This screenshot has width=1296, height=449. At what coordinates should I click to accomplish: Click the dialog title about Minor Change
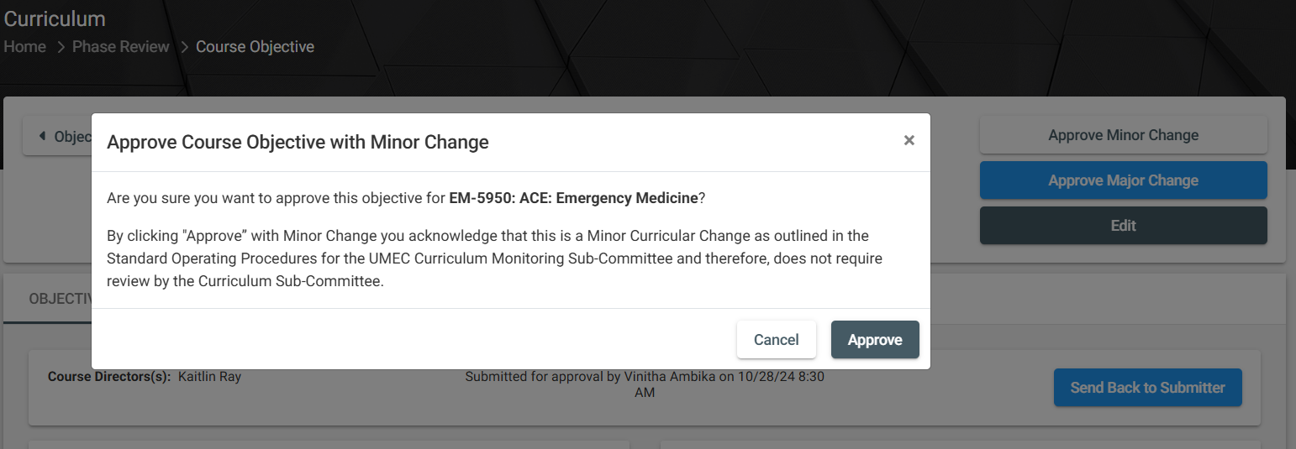click(298, 142)
